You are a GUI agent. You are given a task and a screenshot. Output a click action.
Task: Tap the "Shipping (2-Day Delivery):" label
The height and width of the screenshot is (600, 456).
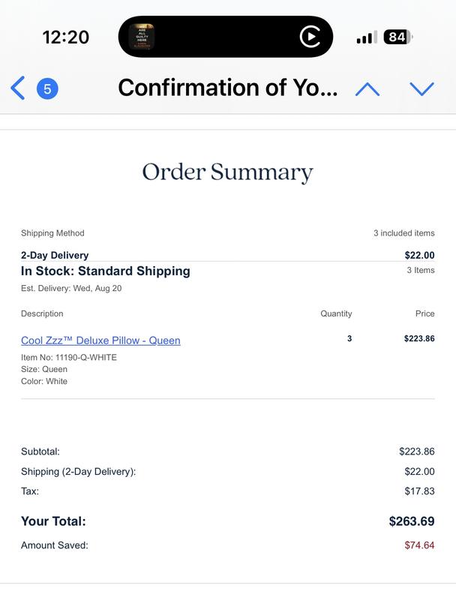[x=79, y=472]
